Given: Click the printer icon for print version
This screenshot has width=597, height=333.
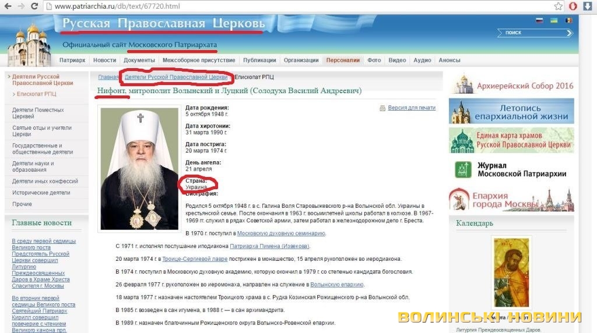Looking at the screenshot, I should point(382,108).
